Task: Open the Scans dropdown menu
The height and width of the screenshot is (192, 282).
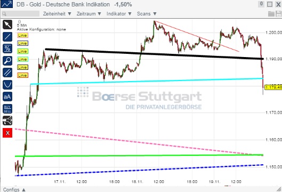Action: tap(147, 14)
